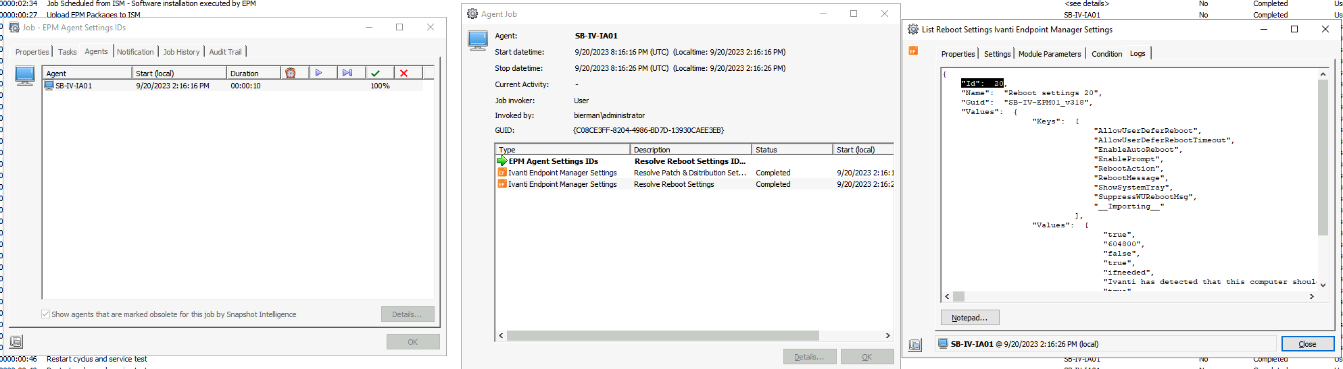This screenshot has height=369, width=1343.
Task: Select the Resolve Patch & Distribution Set... row
Action: [695, 173]
